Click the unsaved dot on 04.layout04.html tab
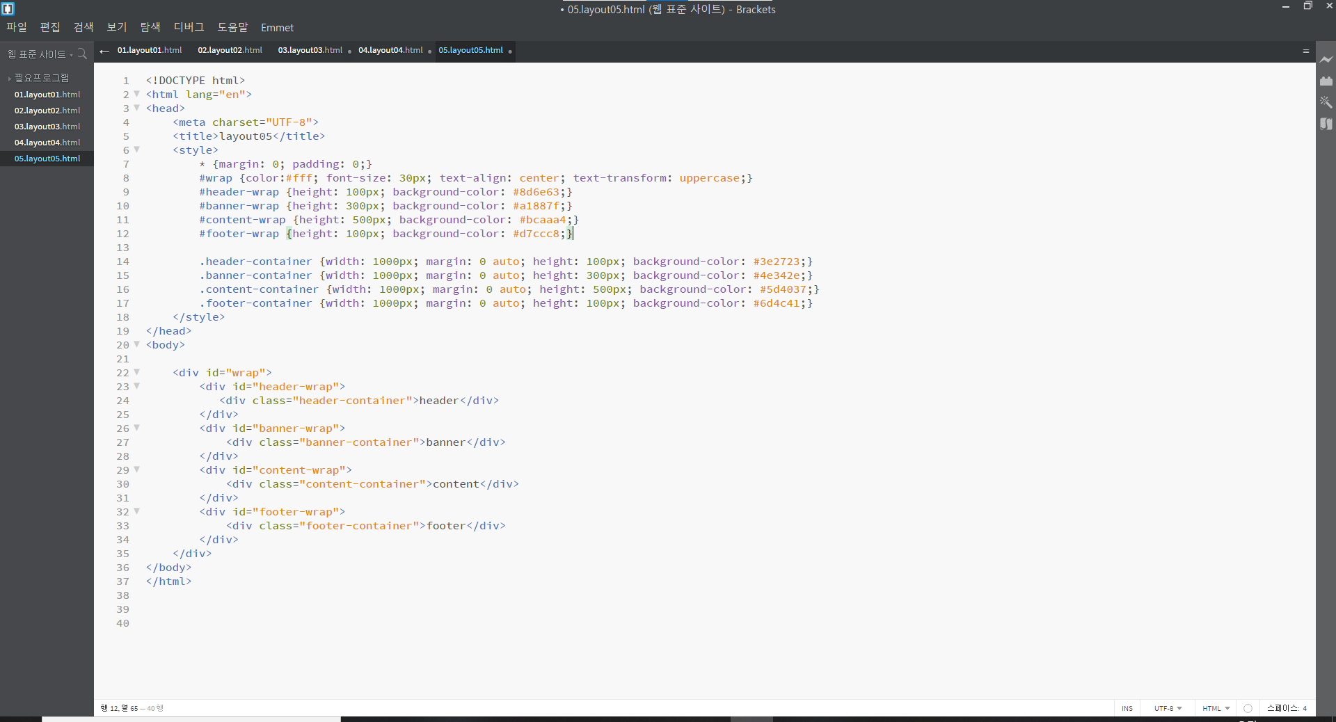This screenshot has height=722, width=1336. pyautogui.click(x=429, y=51)
